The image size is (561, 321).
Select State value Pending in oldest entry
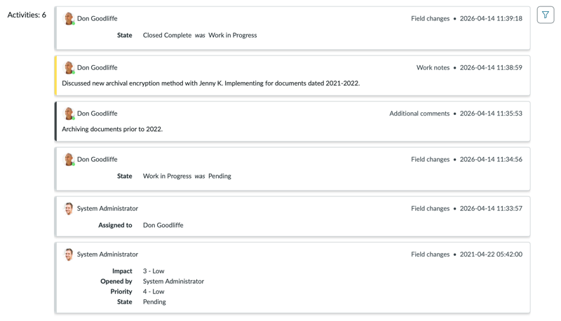pos(154,301)
